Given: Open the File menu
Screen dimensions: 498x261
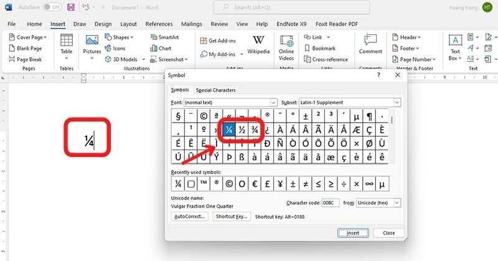Looking at the screenshot, I should click(x=11, y=24).
